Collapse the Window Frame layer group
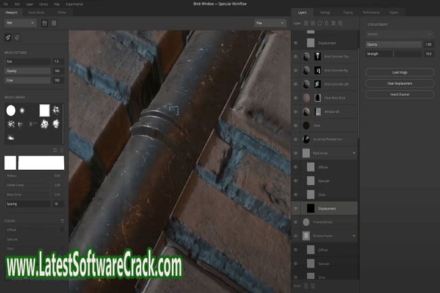This screenshot has height=293, width=440. click(354, 236)
